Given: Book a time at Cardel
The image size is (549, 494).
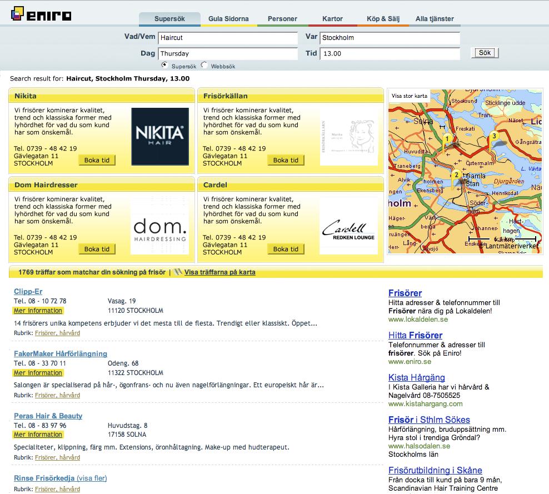Looking at the screenshot, I should [x=286, y=249].
